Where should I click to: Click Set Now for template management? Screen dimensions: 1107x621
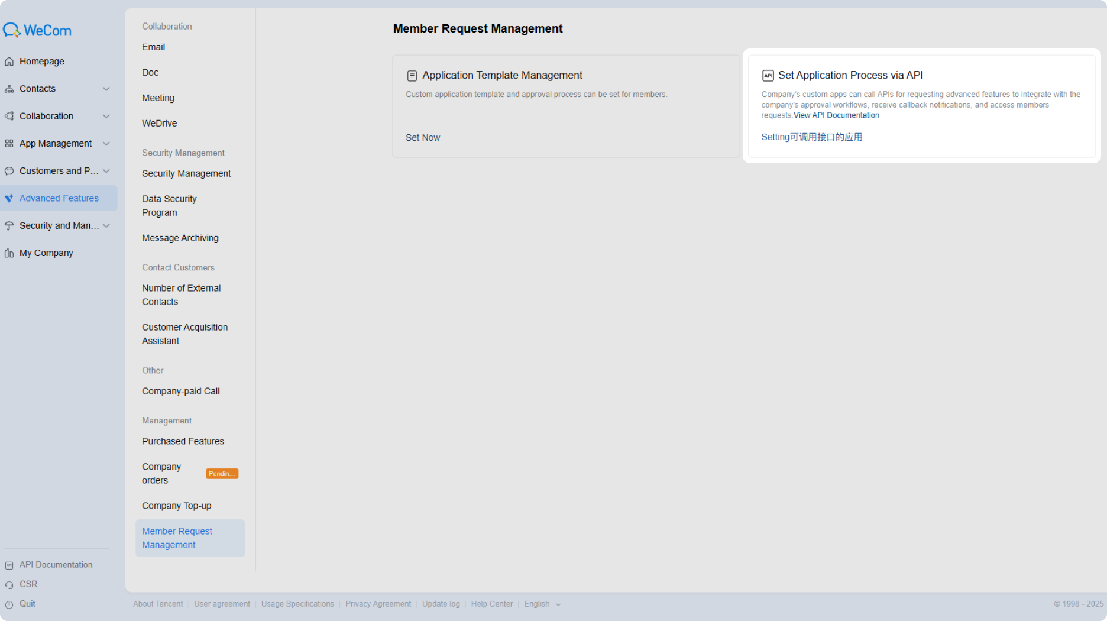click(x=423, y=138)
